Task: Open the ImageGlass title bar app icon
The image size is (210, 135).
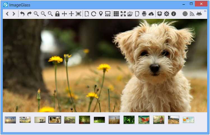Action: (6, 5)
